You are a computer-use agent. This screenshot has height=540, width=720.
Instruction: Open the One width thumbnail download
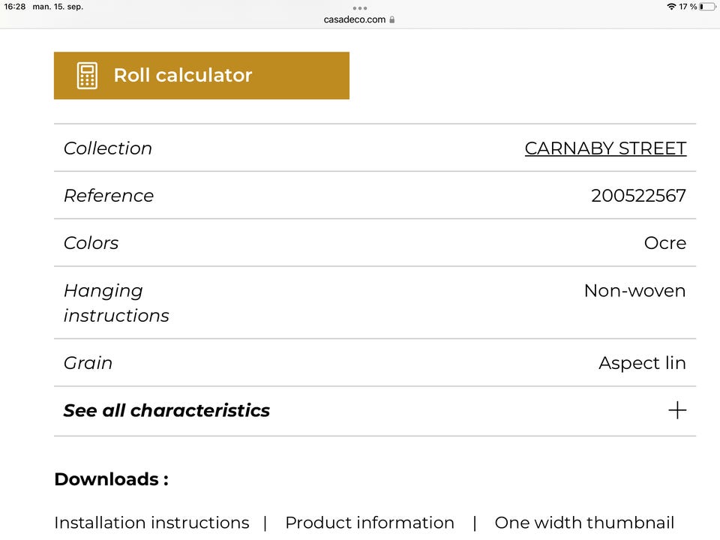[x=584, y=523]
